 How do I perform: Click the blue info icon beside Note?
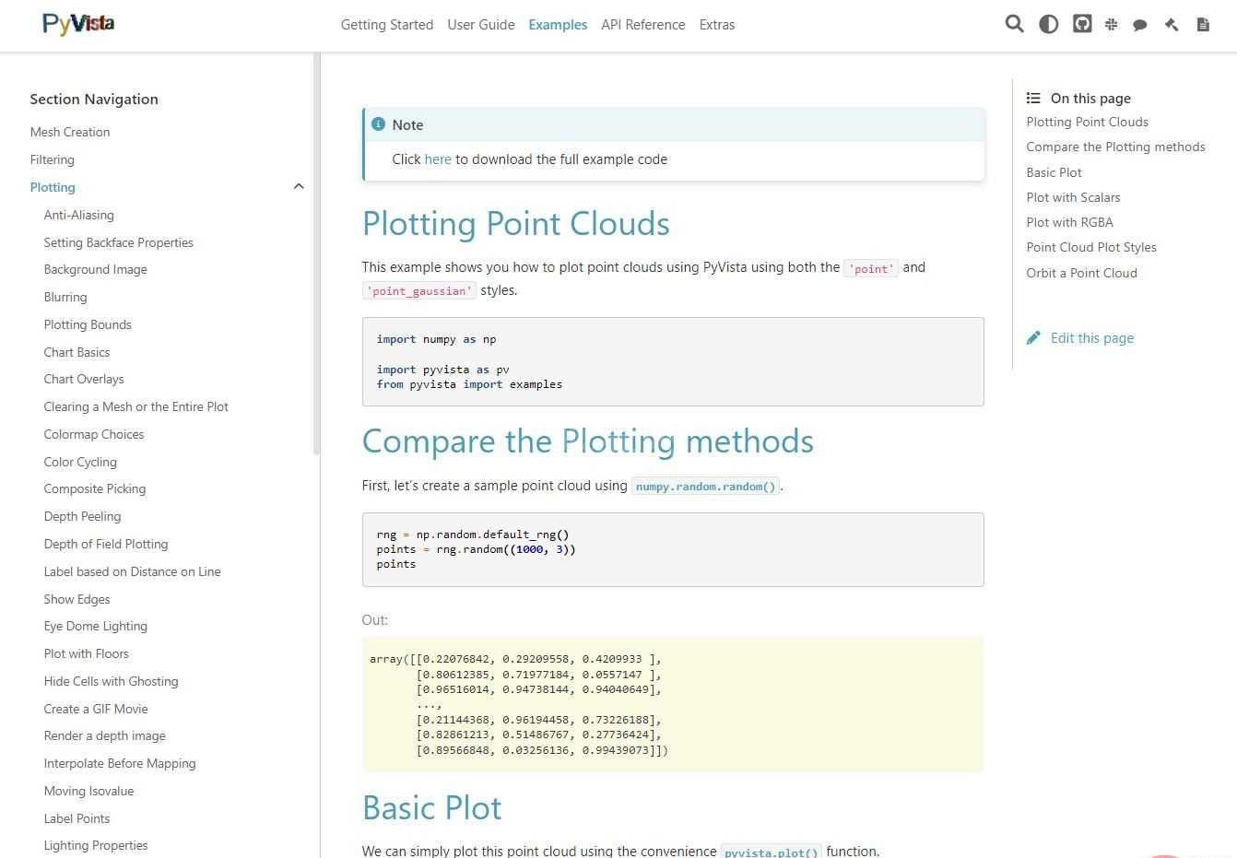point(378,124)
